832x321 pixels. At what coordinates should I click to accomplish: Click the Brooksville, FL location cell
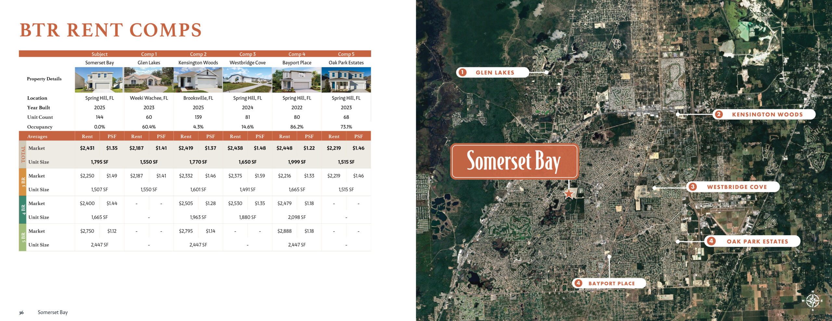[198, 98]
